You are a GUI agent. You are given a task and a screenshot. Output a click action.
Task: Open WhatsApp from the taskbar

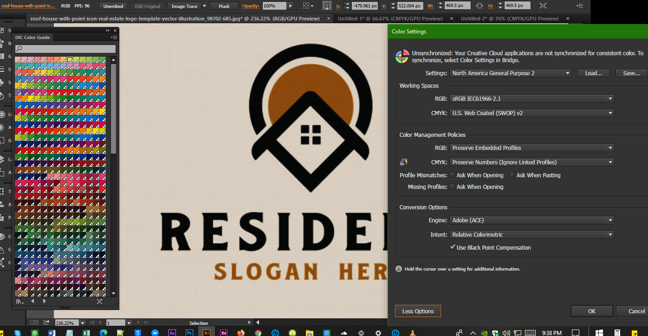click(35, 332)
